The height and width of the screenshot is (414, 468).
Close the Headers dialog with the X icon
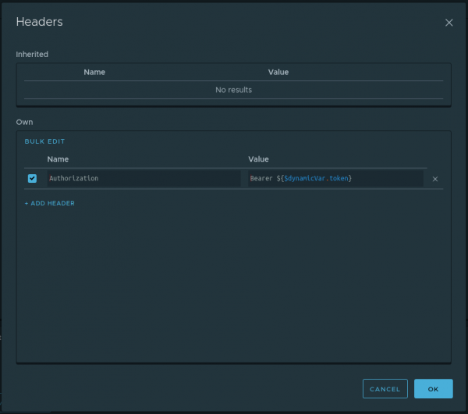tap(448, 23)
